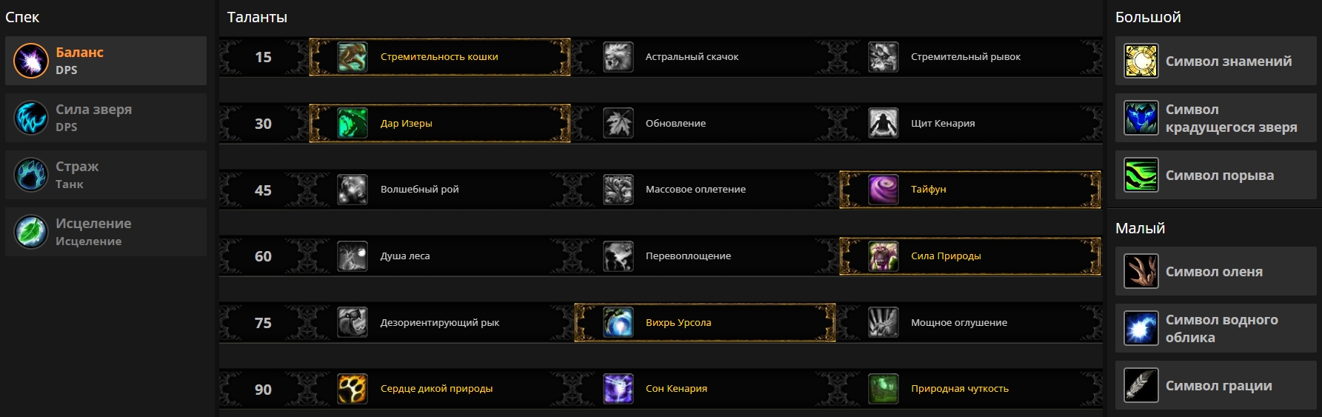Click the Символ оленя glyph
1322x417 pixels.
(1214, 272)
